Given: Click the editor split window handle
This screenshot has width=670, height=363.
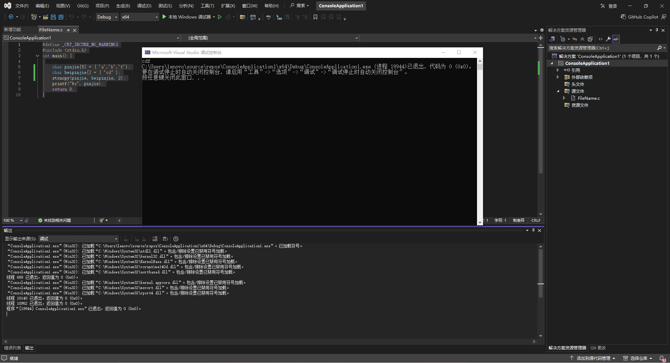Looking at the screenshot, I should 541,38.
